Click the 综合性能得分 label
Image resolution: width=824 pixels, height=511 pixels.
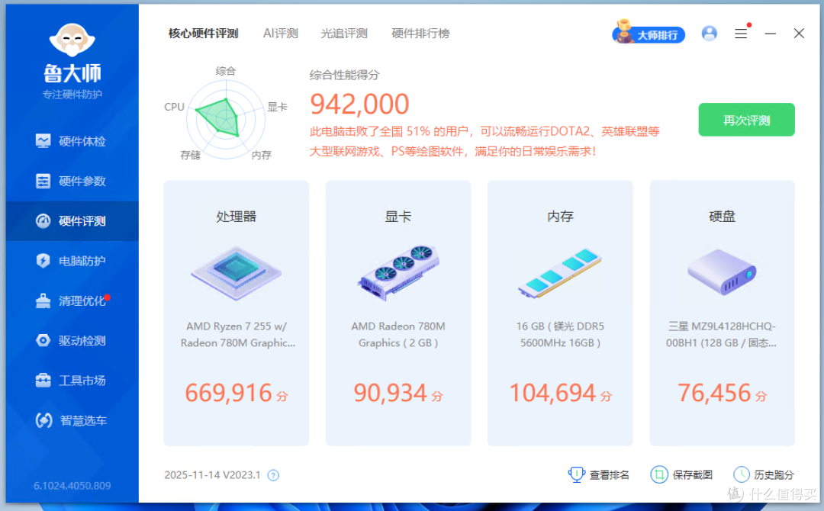click(x=344, y=75)
